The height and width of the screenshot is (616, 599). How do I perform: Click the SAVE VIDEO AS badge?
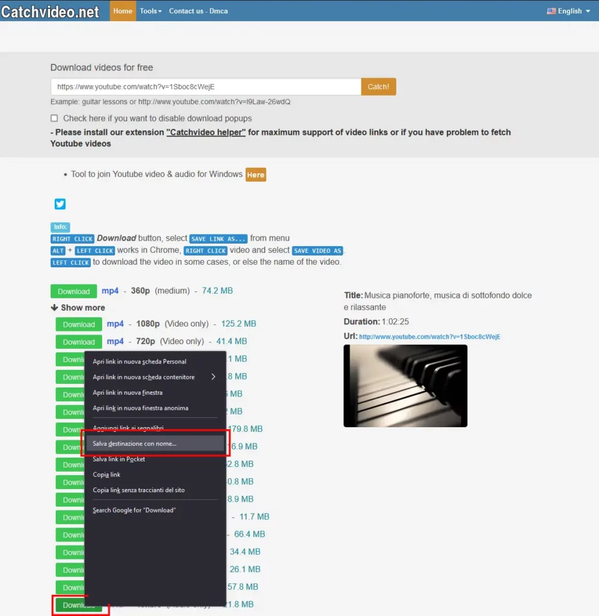[318, 251]
